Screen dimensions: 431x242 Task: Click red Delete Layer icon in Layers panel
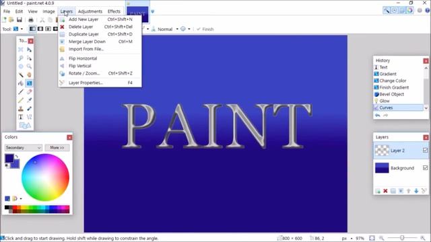[385, 191]
